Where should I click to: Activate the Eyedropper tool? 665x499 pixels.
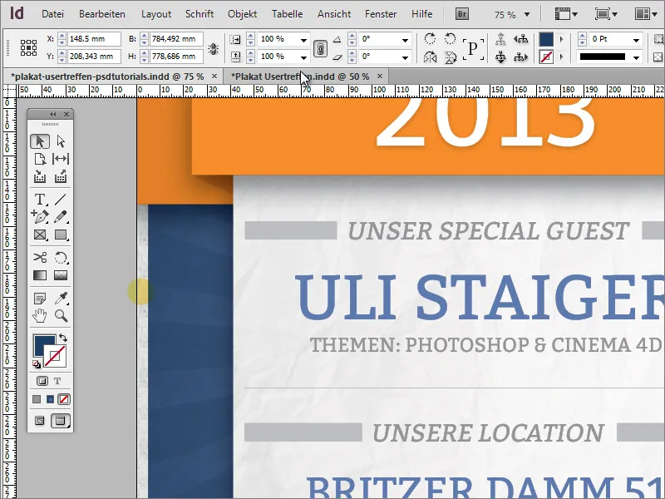point(61,299)
